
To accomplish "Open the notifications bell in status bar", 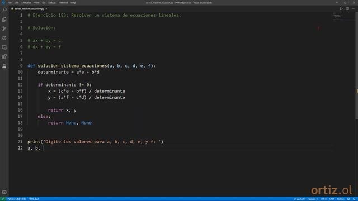I will tap(354, 199).
